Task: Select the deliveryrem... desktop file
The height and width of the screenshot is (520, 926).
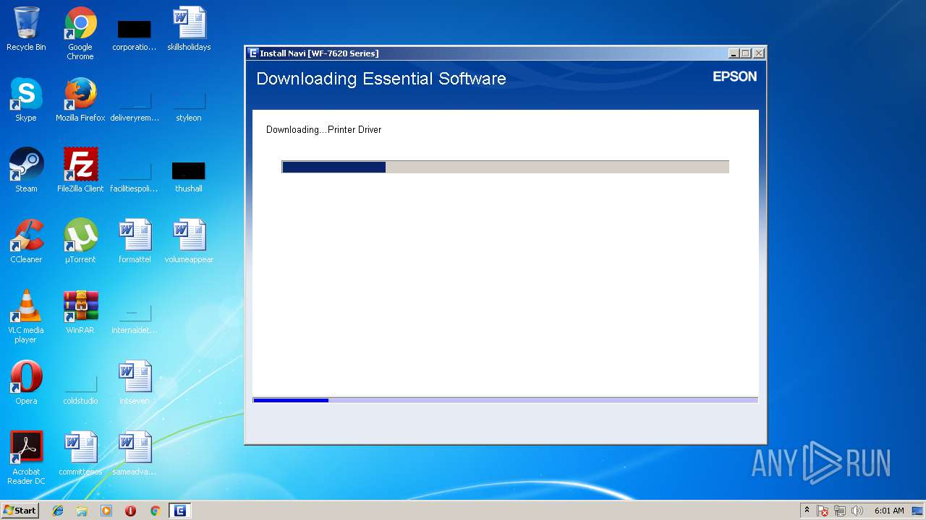Action: pos(135,107)
